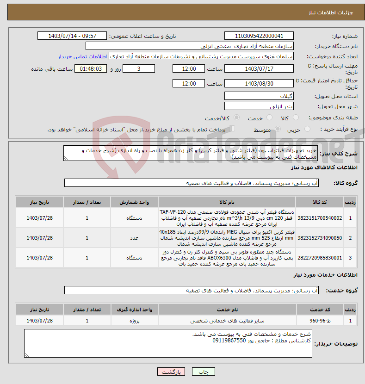Click the response deadline time 12:00 field
The width and height of the screenshot is (365, 384).
coord(188,68)
